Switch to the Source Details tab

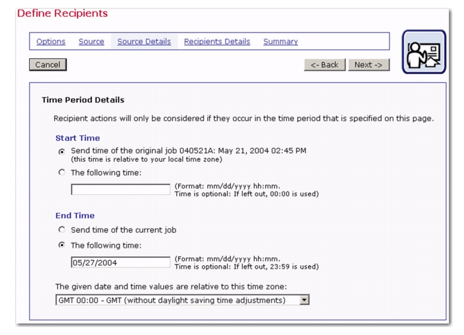click(144, 41)
